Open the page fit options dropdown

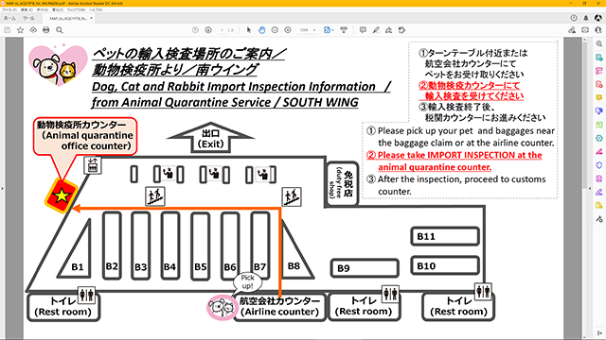[x=329, y=30]
